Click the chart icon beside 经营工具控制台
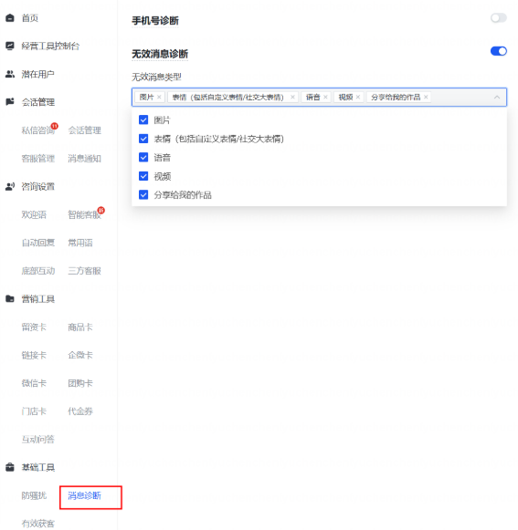This screenshot has height=530, width=518. point(10,46)
